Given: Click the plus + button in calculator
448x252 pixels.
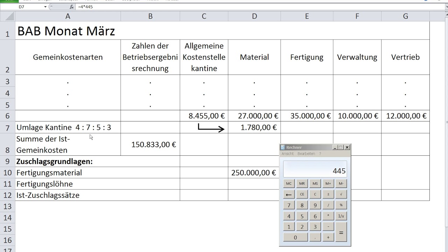Looking at the screenshot, I should tap(328, 238).
